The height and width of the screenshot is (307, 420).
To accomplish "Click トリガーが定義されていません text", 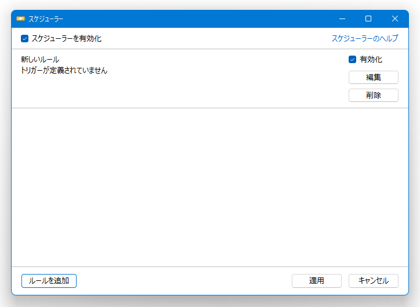I will (64, 70).
